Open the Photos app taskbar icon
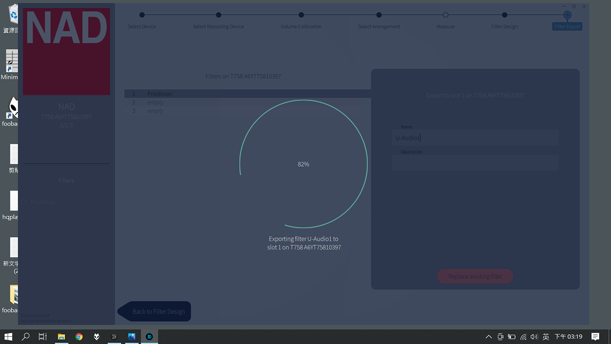The image size is (611, 344). click(x=132, y=336)
